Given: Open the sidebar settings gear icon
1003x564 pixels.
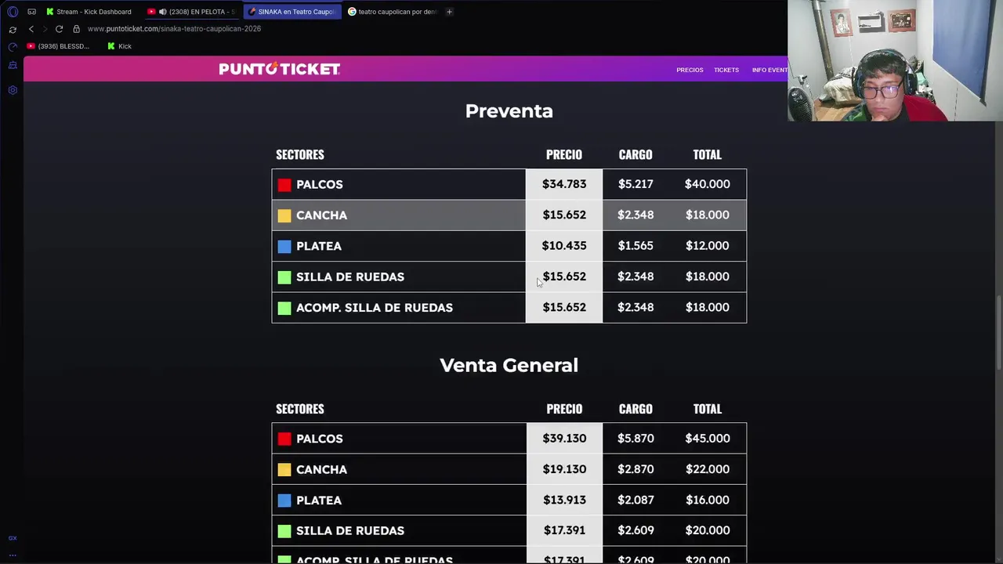Looking at the screenshot, I should coord(13,90).
